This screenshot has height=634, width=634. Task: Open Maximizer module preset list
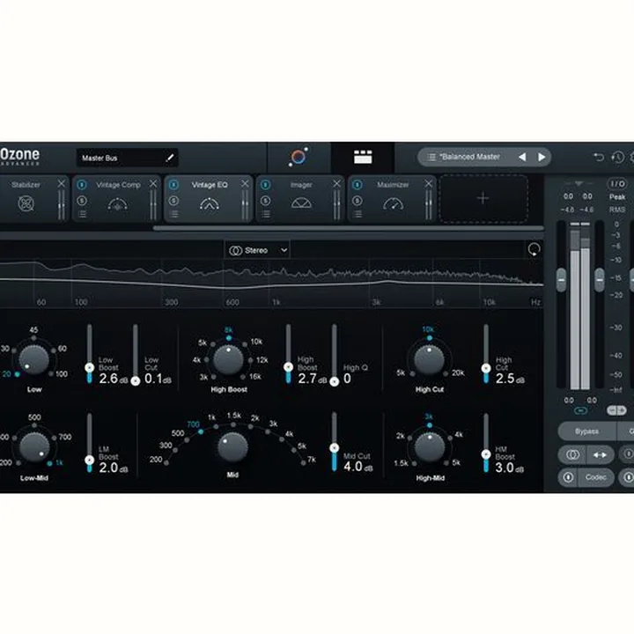coord(358,214)
